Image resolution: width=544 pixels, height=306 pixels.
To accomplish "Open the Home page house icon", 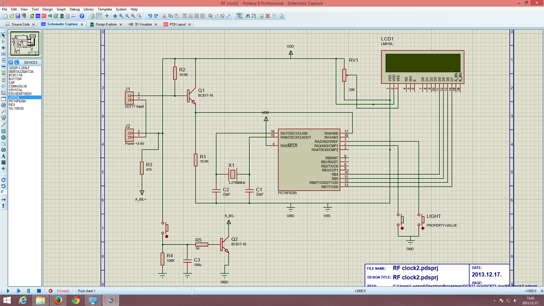I will tap(32, 16).
